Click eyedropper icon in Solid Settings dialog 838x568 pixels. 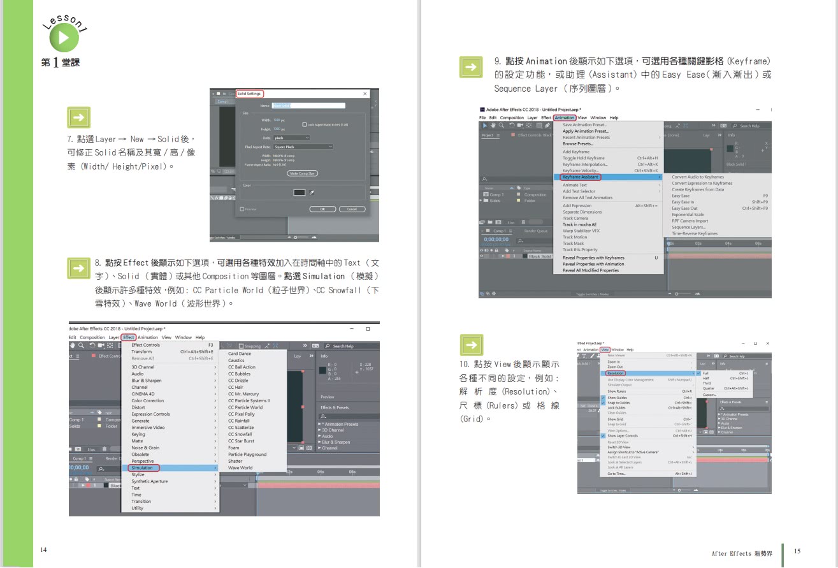tap(312, 193)
